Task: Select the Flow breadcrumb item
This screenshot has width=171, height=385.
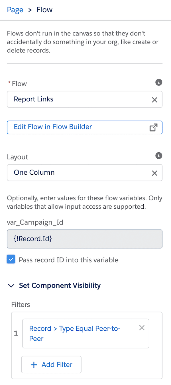Action: (x=44, y=10)
